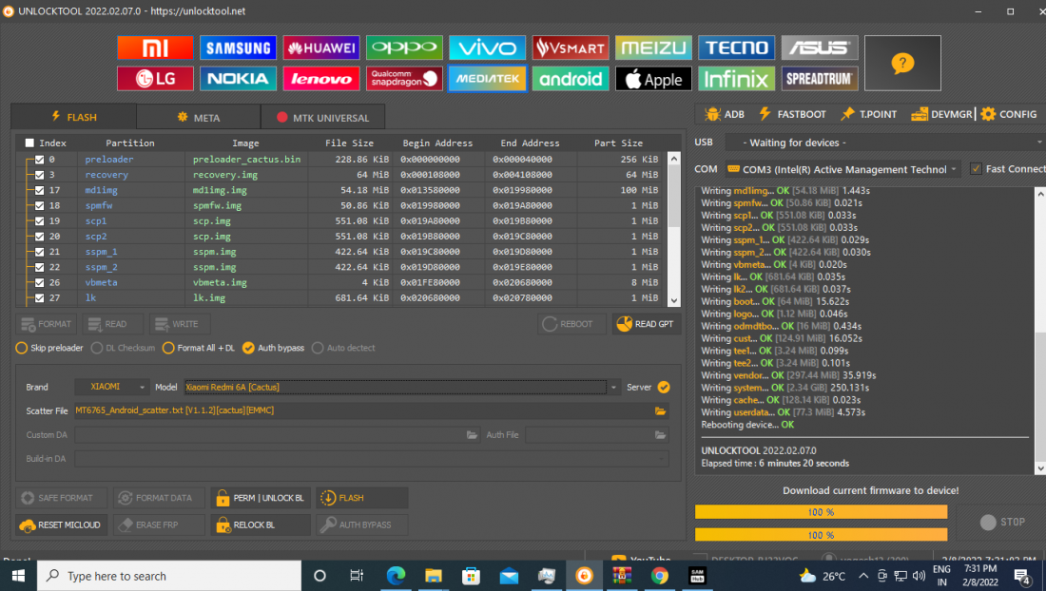Switch to the MTK UNIVERSAL tab
1046x591 pixels.
pos(323,117)
